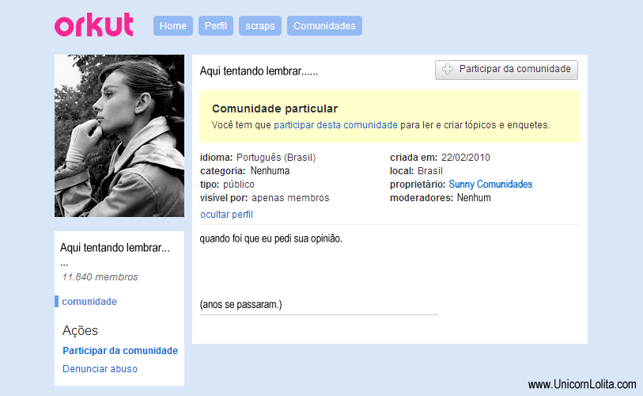Click main heading 'Aqui tentando lembrar......'
The image size is (643, 396).
pos(259,71)
